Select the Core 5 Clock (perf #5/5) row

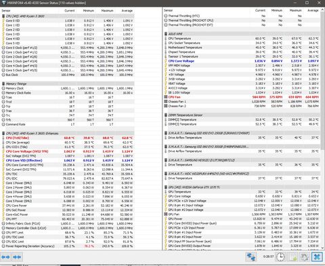point(68,70)
